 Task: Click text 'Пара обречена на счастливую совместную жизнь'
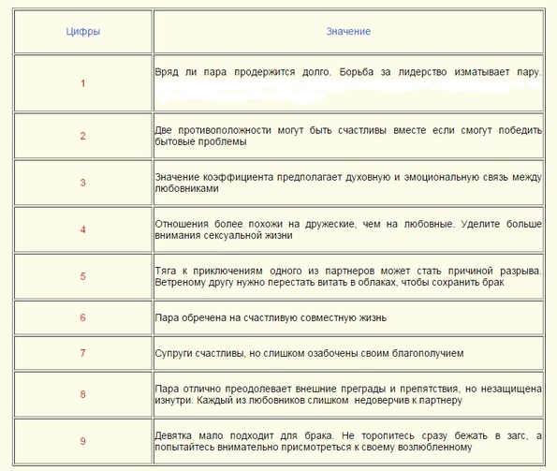coord(271,317)
